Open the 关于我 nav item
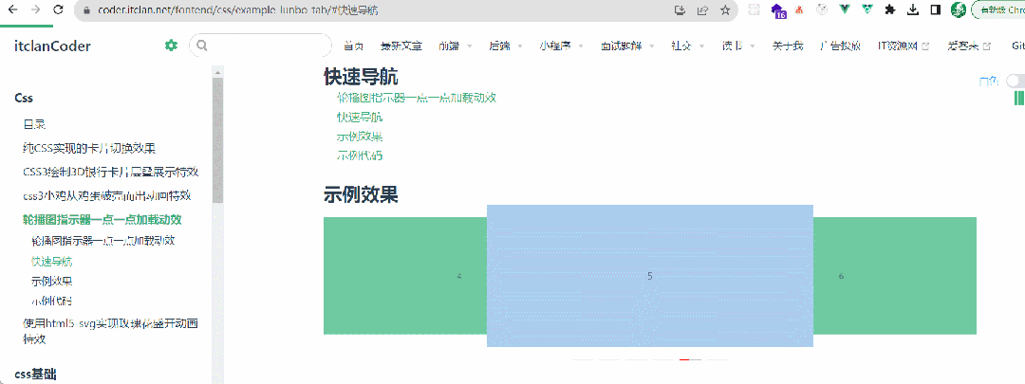Viewport: 1025px width, 384px height. click(788, 46)
